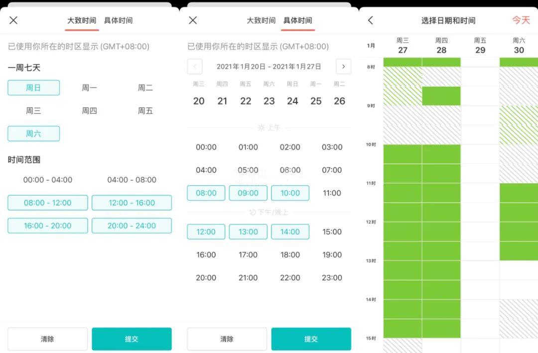
Task: Select the 00:00 hour slot
Action: point(206,147)
